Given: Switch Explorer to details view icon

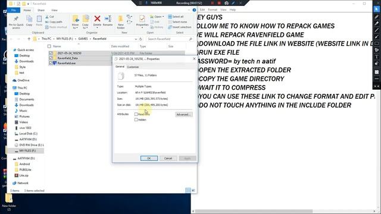Looking at the screenshot, I should [x=188, y=190].
